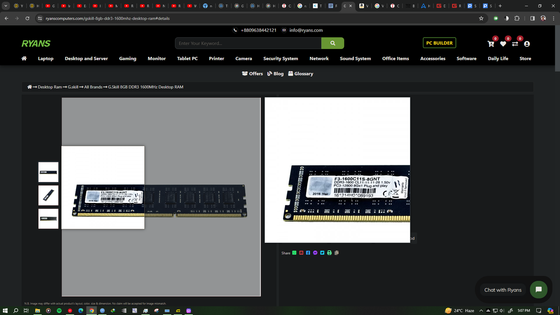Click the browser address bar URL
This screenshot has width=560, height=315.
coord(108,18)
